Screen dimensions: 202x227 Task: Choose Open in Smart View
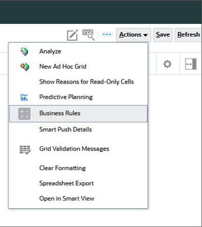coord(78,198)
